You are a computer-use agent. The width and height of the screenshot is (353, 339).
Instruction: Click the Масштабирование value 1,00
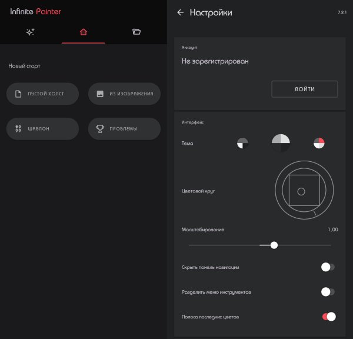(333, 230)
